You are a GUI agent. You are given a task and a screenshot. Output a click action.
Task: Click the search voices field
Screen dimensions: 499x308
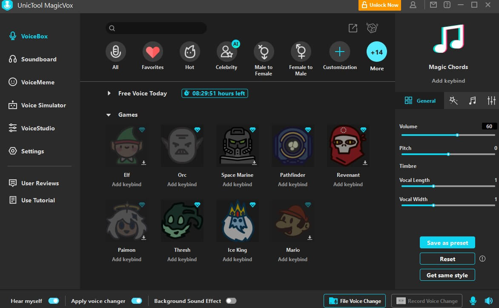[x=156, y=28]
